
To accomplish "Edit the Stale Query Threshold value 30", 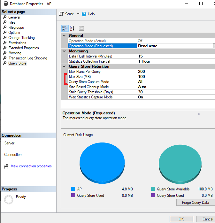I will tap(176, 92).
